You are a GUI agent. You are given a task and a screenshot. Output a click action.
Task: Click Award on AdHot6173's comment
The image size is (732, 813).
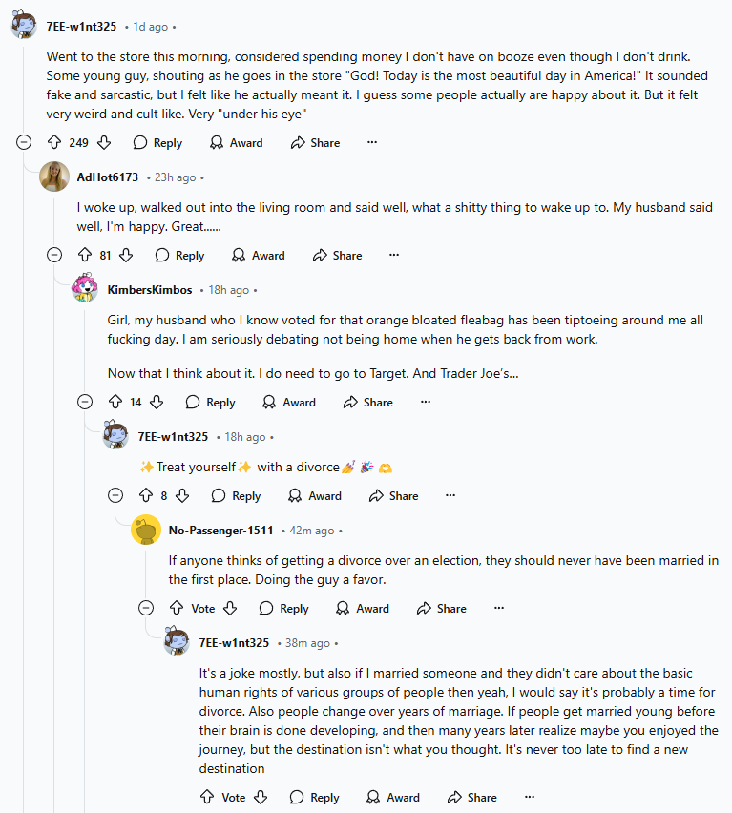pyautogui.click(x=258, y=255)
